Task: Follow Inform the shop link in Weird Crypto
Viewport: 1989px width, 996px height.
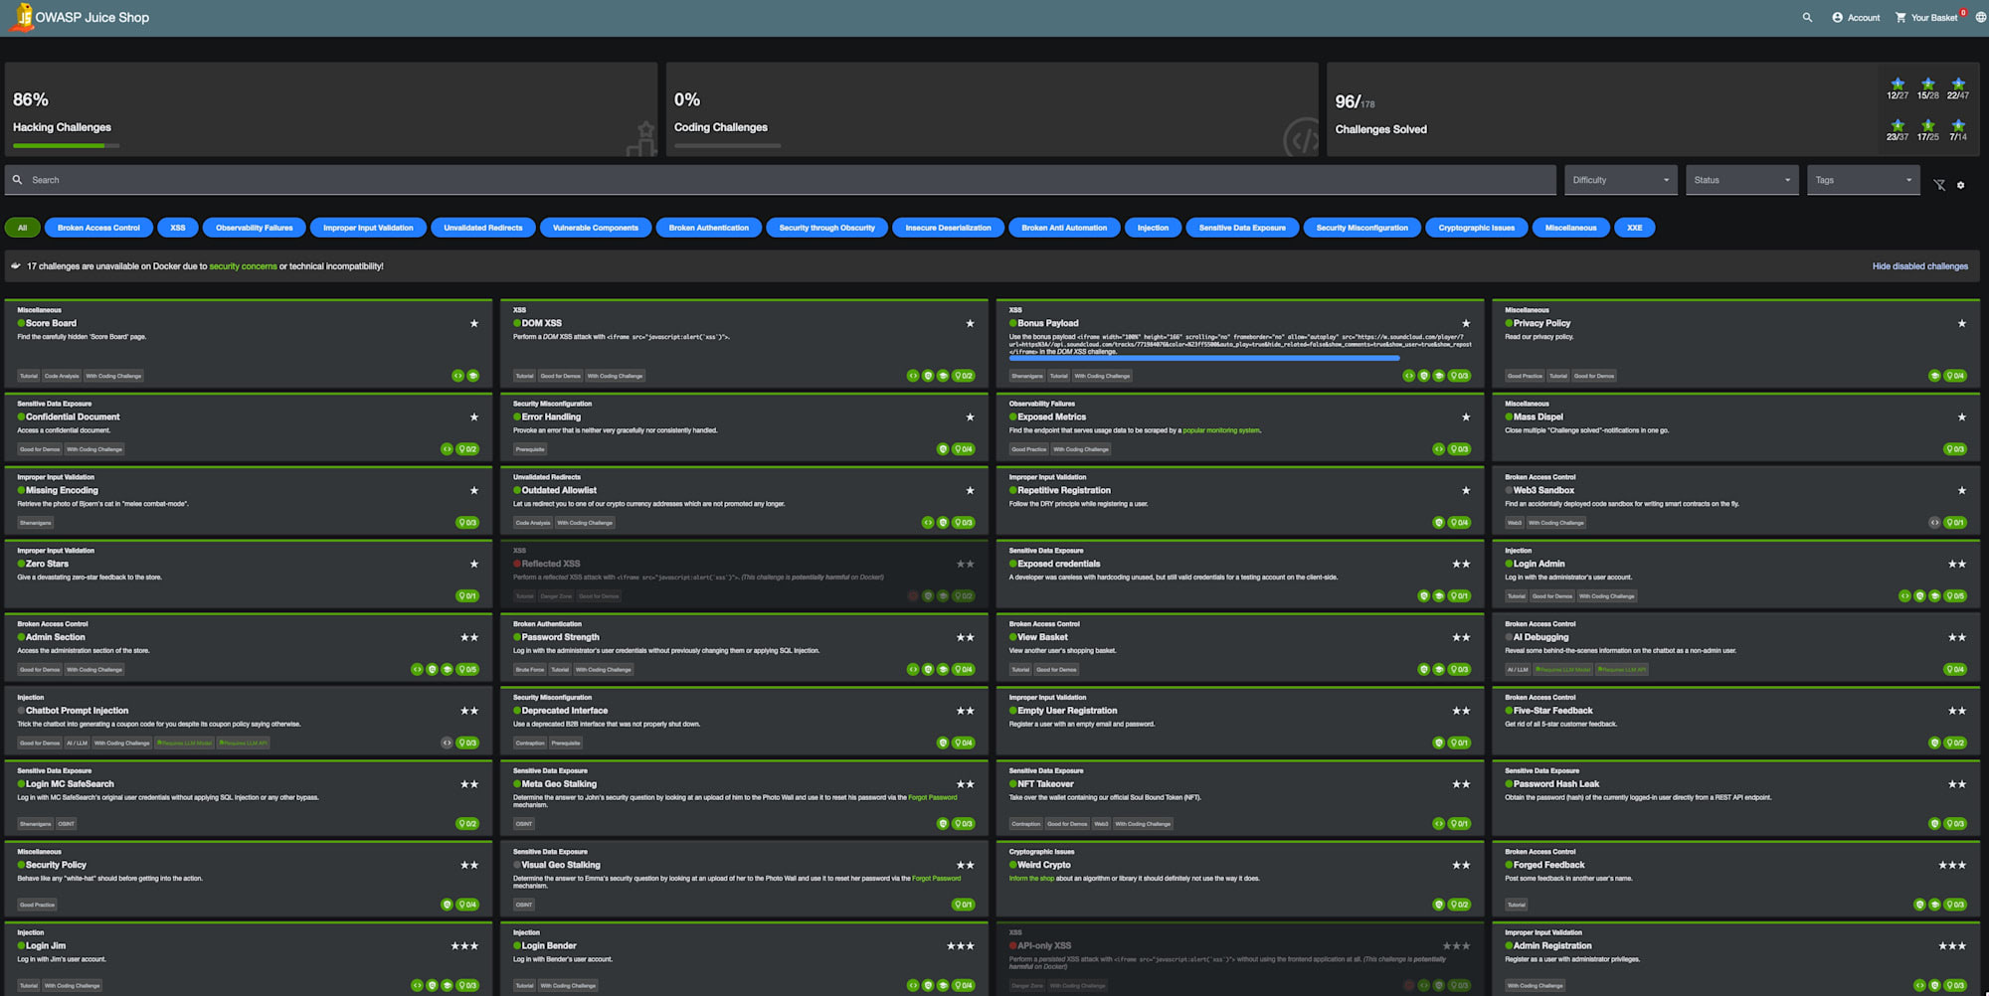Action: [x=1031, y=878]
